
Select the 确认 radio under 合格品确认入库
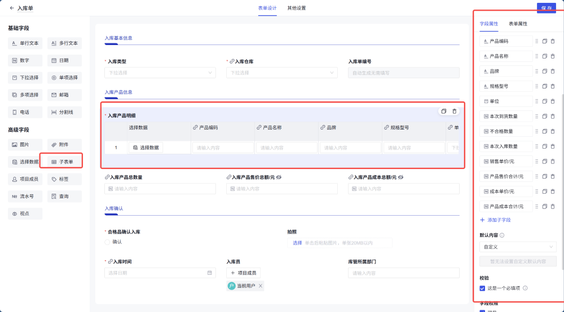click(x=108, y=242)
